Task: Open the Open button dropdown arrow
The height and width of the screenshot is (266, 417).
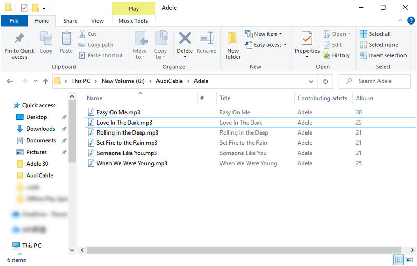Action: click(x=349, y=34)
